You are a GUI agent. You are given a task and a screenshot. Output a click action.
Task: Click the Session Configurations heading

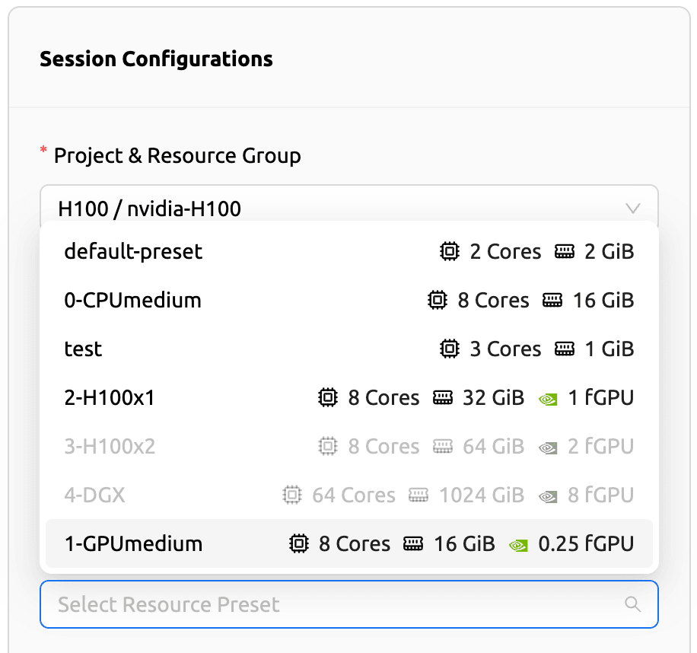[156, 59]
